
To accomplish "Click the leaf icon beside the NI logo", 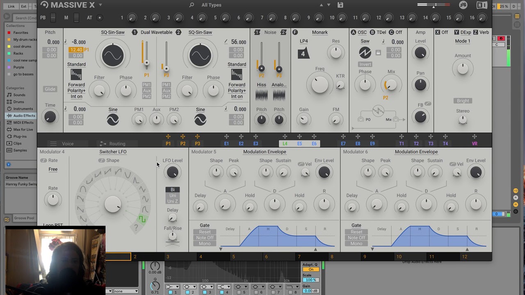I will point(463,5).
